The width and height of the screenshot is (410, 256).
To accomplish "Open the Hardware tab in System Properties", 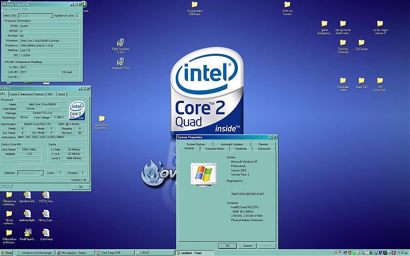I will pyautogui.click(x=241, y=148).
